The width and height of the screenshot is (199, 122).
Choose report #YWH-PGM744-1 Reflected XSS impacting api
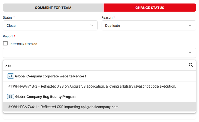click(99, 107)
